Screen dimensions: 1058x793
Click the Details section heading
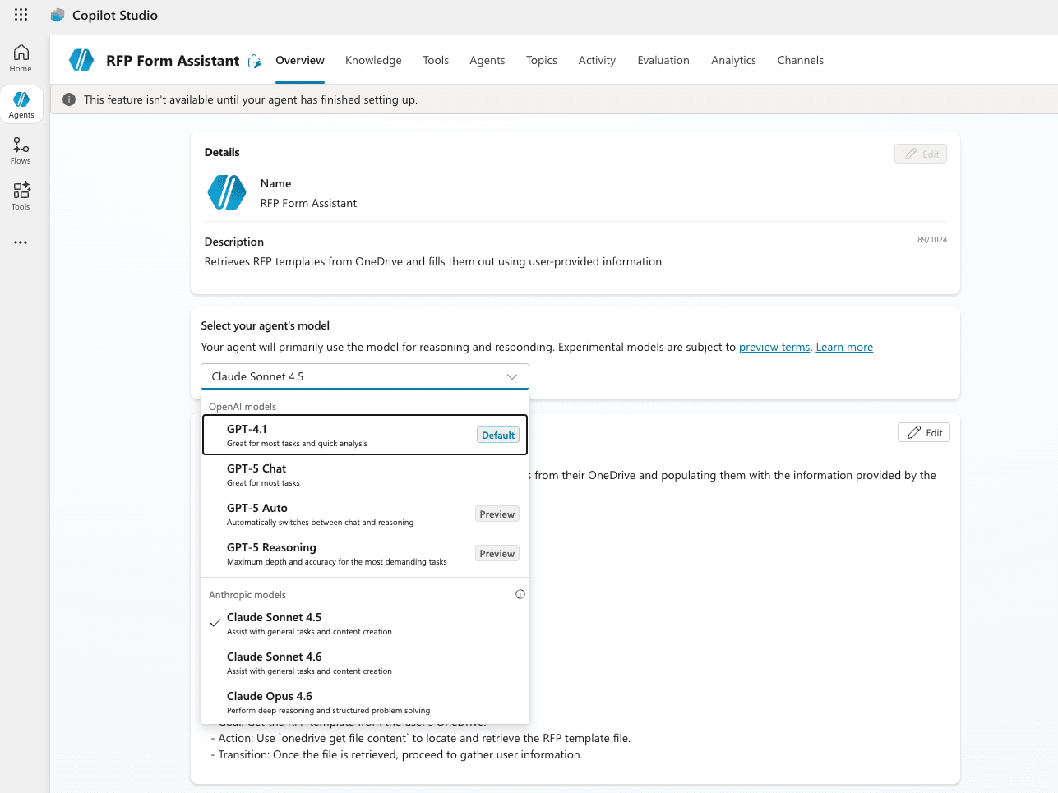coord(222,152)
